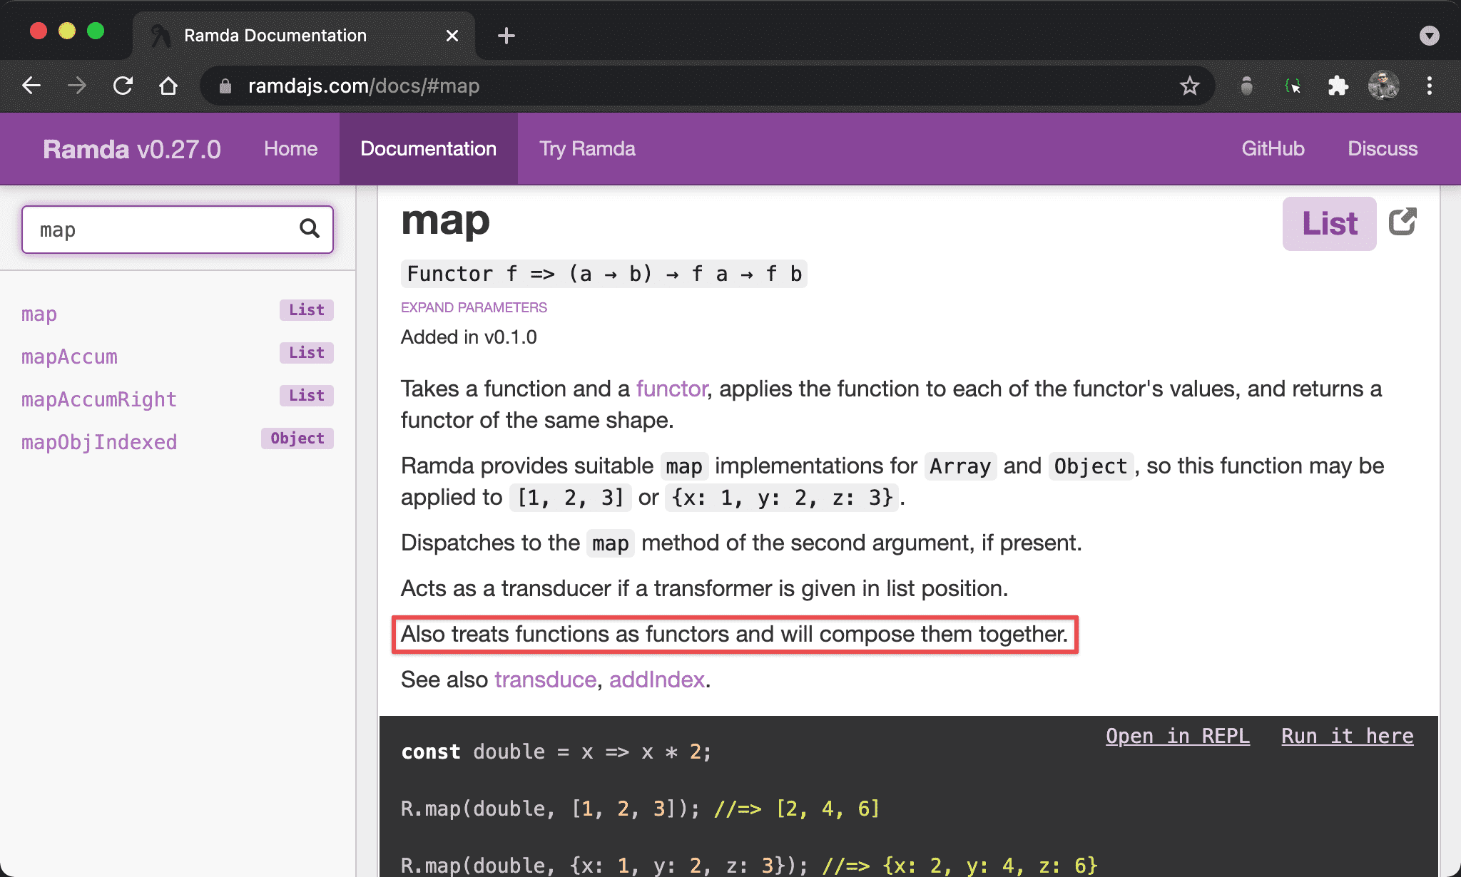
Task: Open the GitHub nav link
Action: click(1273, 148)
